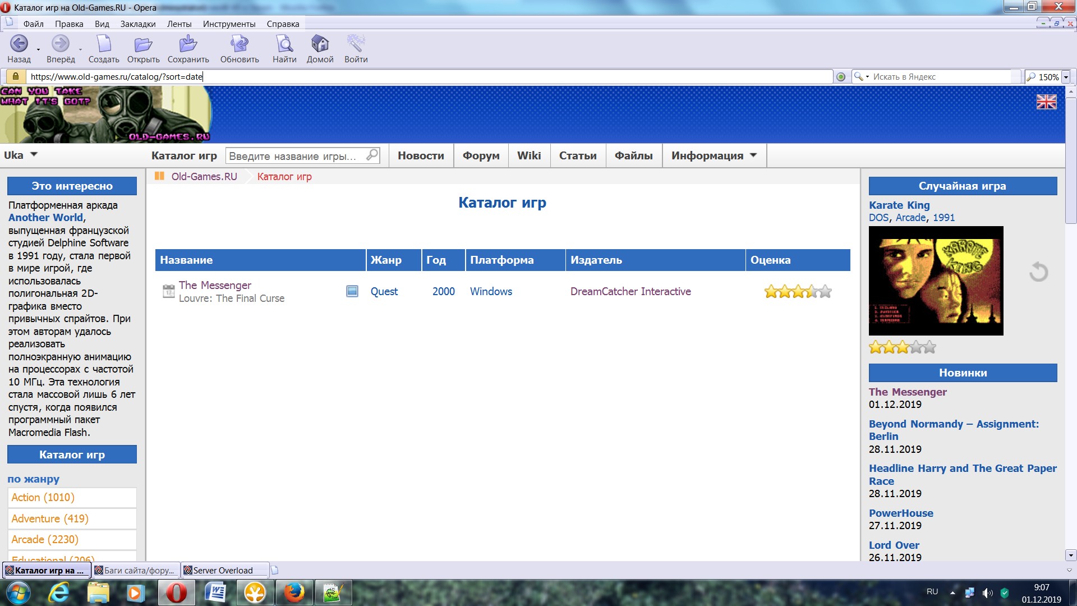1077x606 pixels.
Task: Click the Karate King cover thumbnail
Action: coord(936,281)
